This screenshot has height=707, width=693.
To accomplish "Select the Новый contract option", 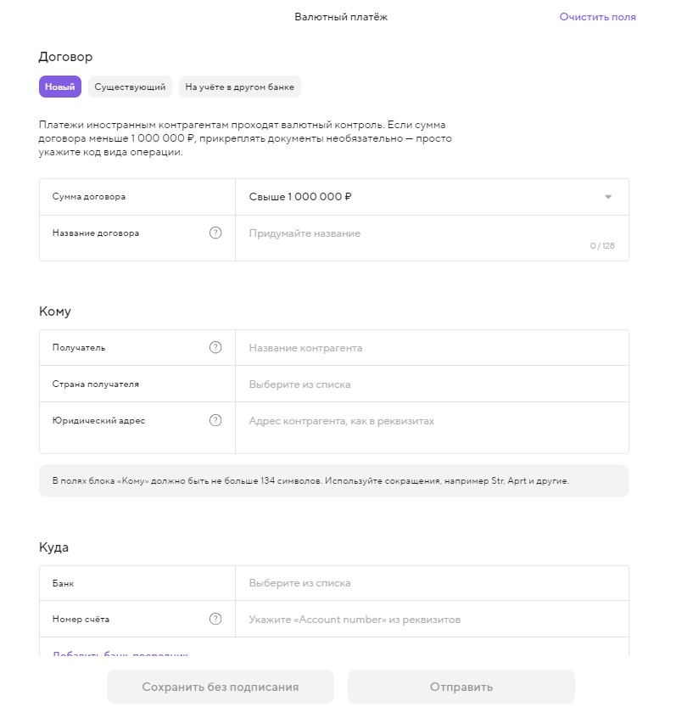I will coord(60,87).
